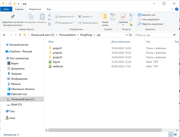The image size is (180, 137).
Task: Click the Copy path icon
Action: (x=49, y=19)
